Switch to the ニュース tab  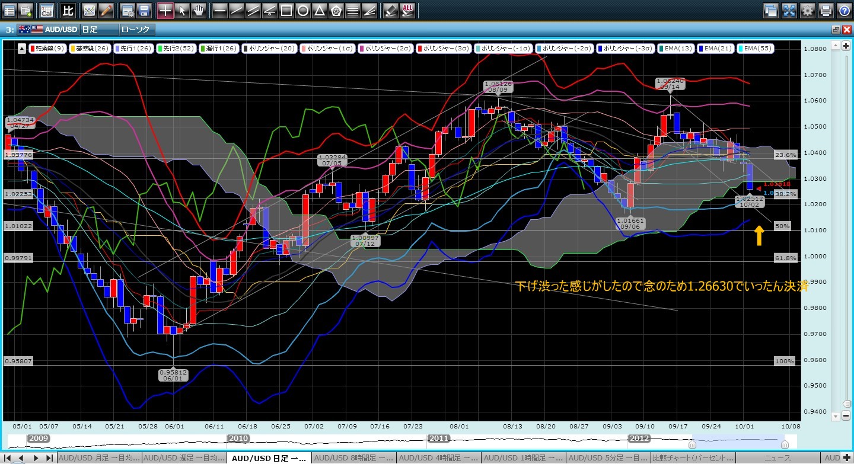(779, 458)
